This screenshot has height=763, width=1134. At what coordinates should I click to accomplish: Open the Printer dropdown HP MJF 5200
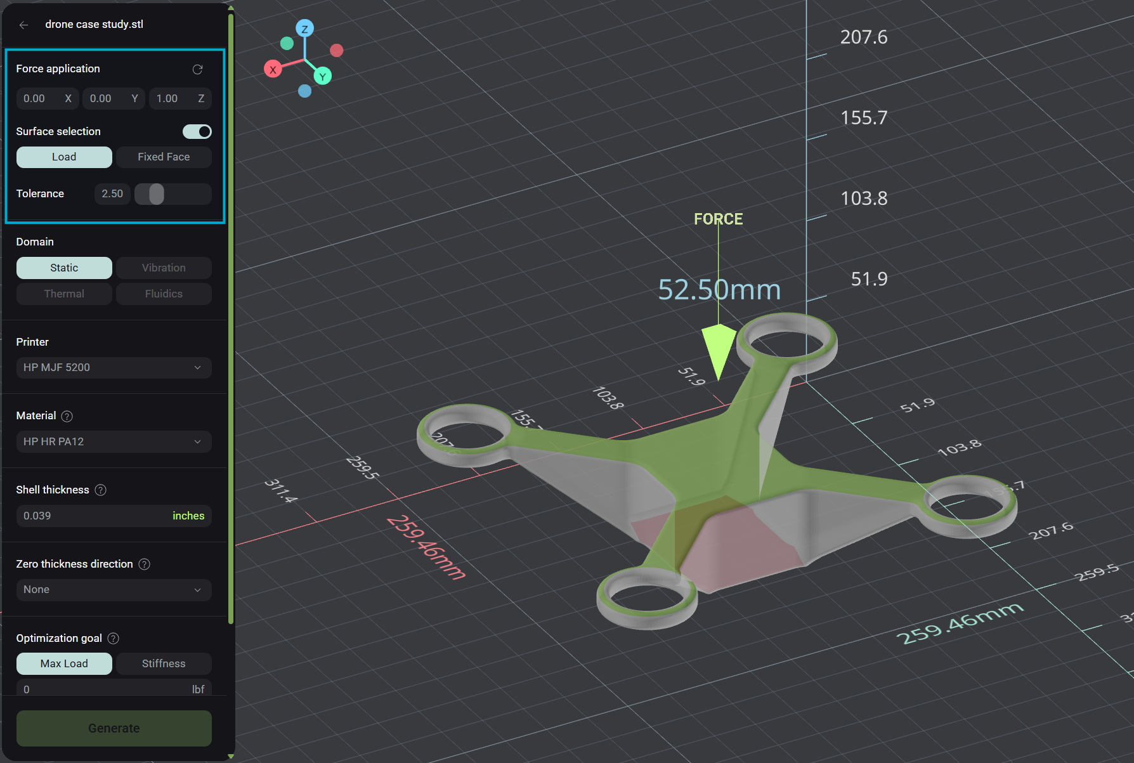point(114,368)
